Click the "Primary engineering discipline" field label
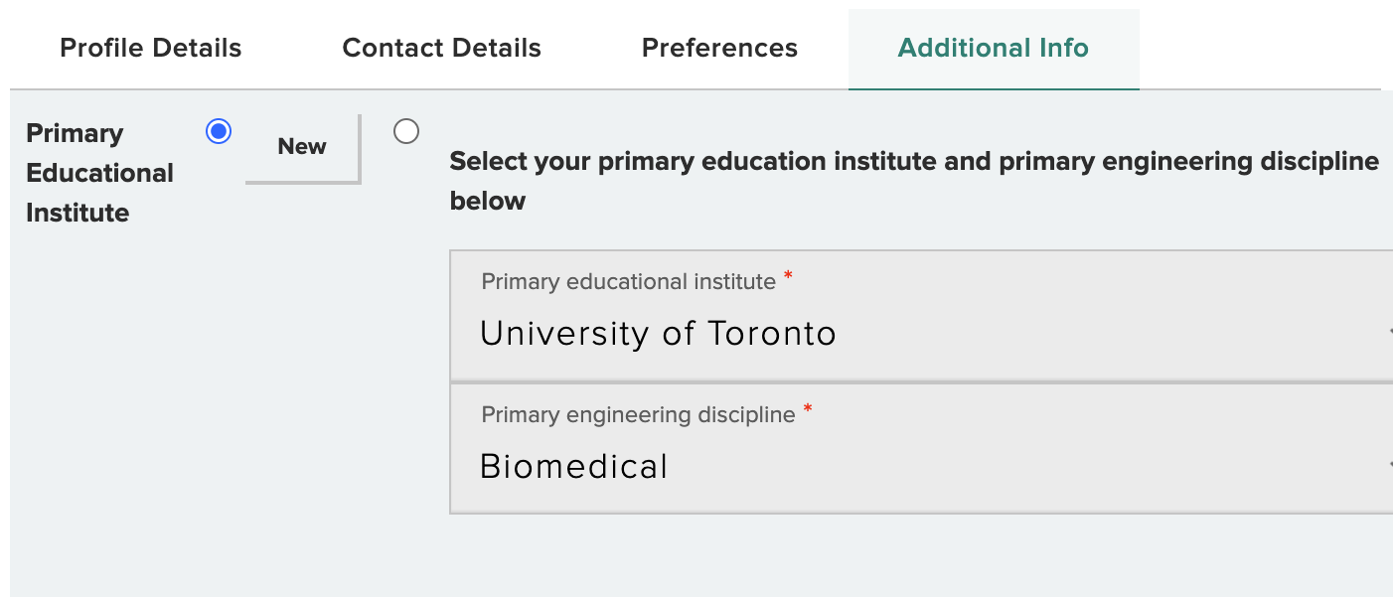1393x604 pixels. (x=638, y=414)
